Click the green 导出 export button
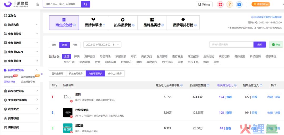The height and width of the screenshot is (135, 284). (x=276, y=44)
